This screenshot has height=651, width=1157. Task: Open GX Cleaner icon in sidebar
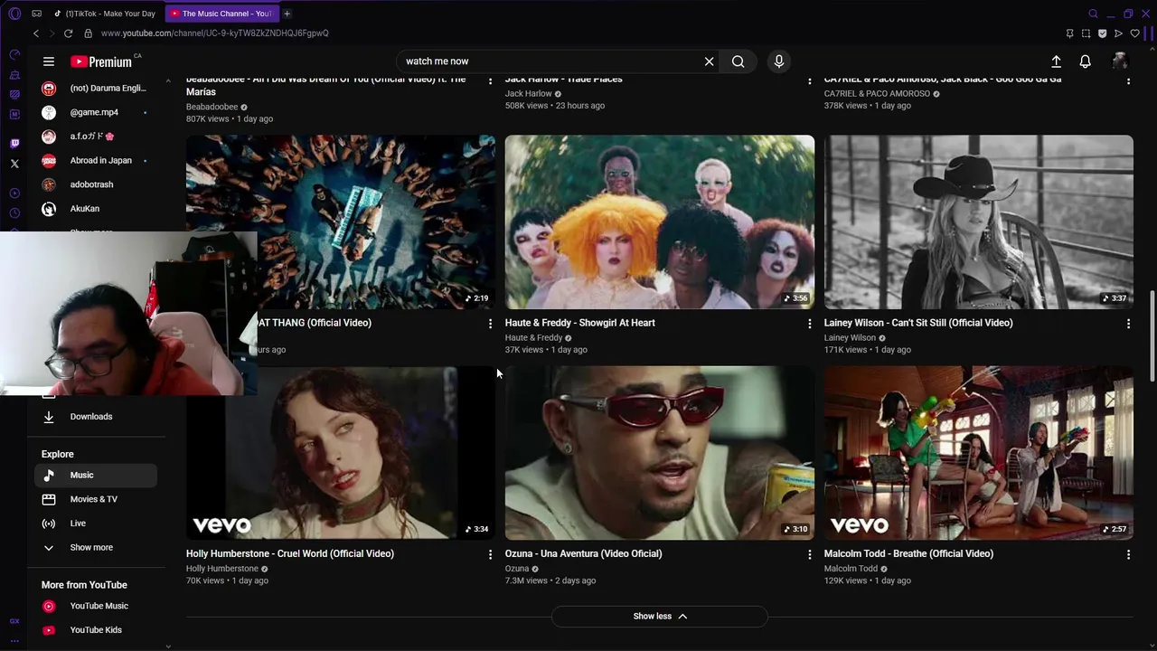(14, 75)
